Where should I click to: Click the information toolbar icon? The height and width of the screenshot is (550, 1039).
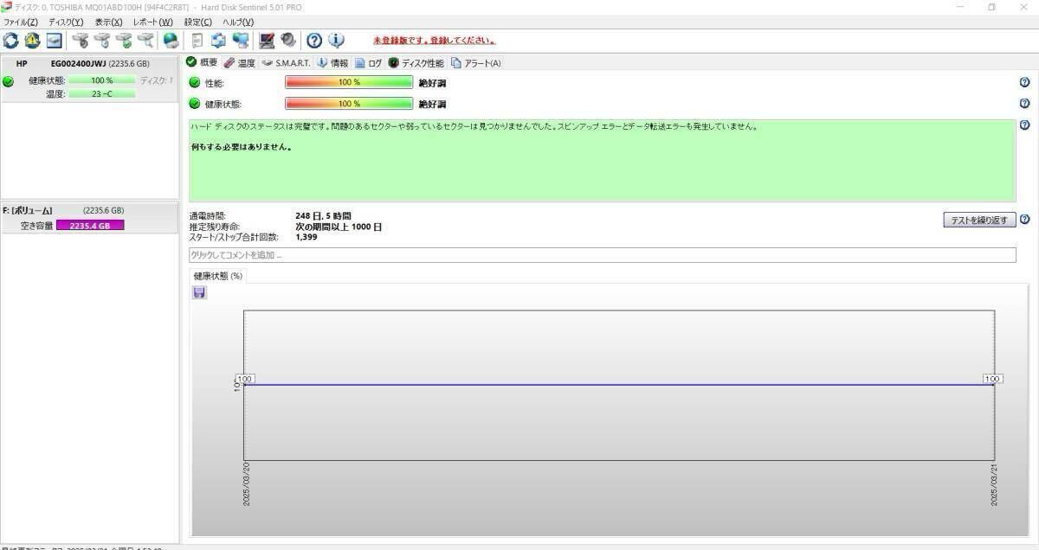click(x=335, y=40)
